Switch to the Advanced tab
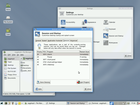140x105 pixels. point(74,41)
